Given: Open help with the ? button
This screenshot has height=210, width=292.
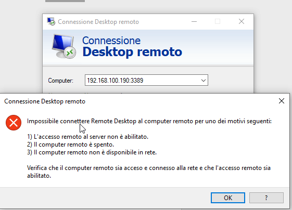Looking at the screenshot, I should click(266, 198).
